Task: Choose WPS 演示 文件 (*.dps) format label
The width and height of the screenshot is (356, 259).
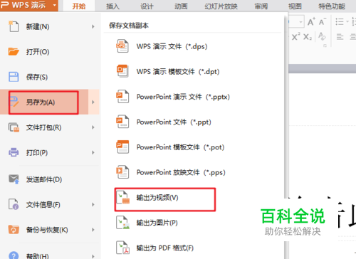Action: 172,46
